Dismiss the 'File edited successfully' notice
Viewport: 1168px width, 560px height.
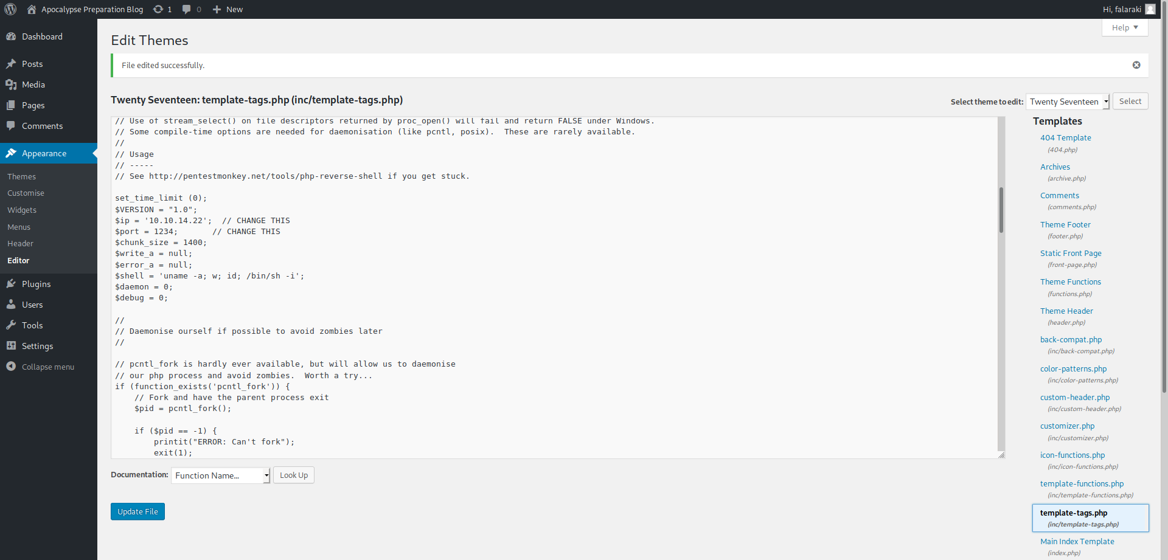pyautogui.click(x=1136, y=65)
